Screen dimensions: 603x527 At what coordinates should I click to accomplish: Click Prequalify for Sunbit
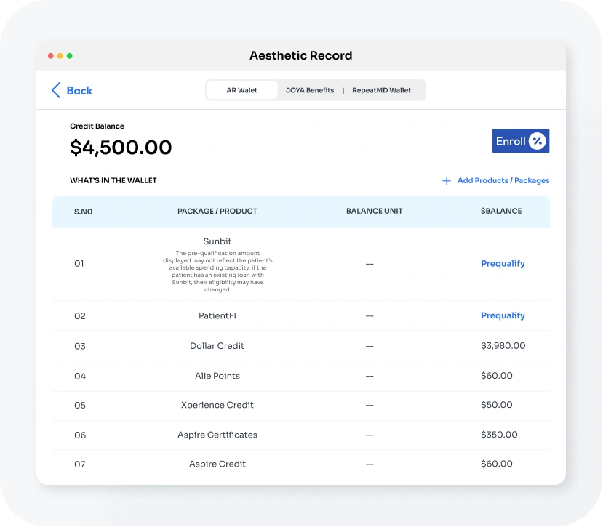pos(503,264)
